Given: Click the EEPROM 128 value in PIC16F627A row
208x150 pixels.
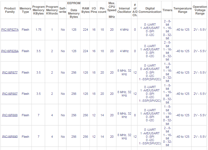Looking at the screenshot, I should coord(74,30).
